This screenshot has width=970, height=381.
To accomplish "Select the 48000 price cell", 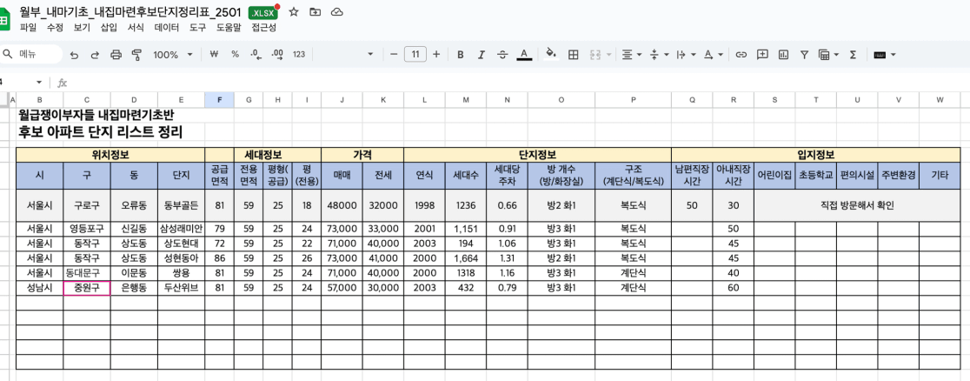I will 342,205.
